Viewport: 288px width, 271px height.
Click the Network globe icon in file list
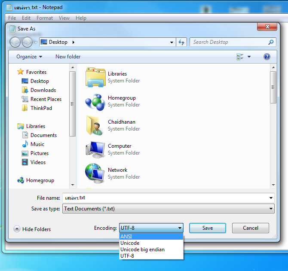[95, 174]
